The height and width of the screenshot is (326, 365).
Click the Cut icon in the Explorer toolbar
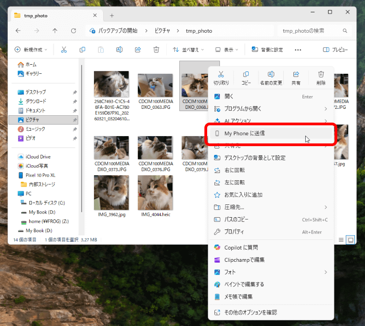point(64,50)
